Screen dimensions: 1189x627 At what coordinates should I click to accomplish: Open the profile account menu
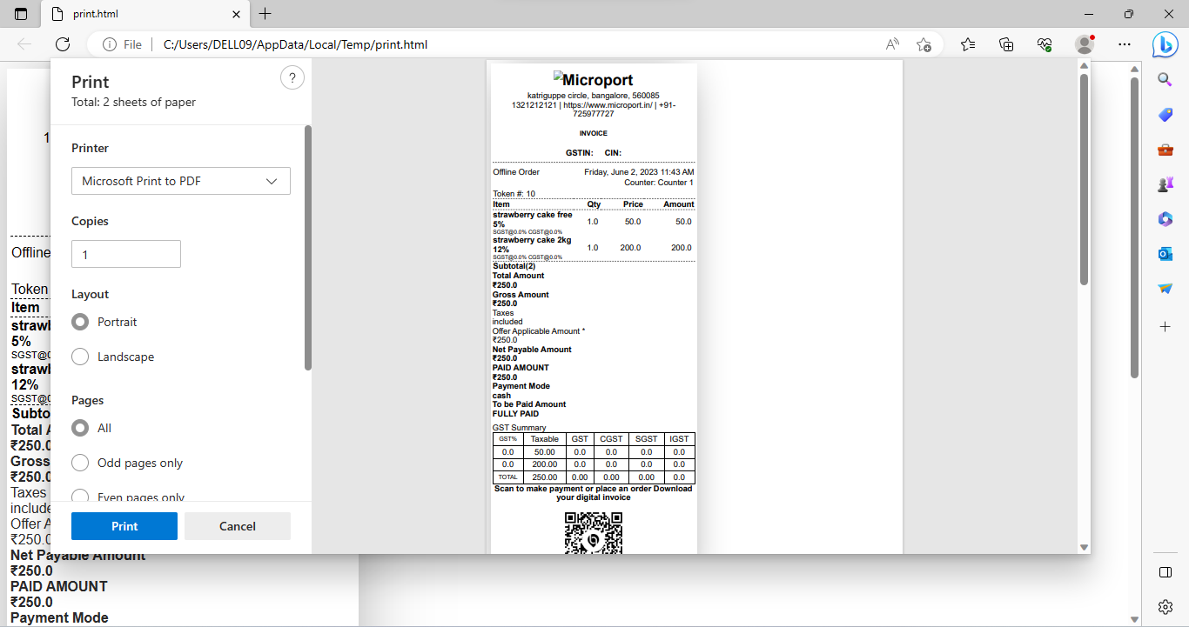point(1085,44)
